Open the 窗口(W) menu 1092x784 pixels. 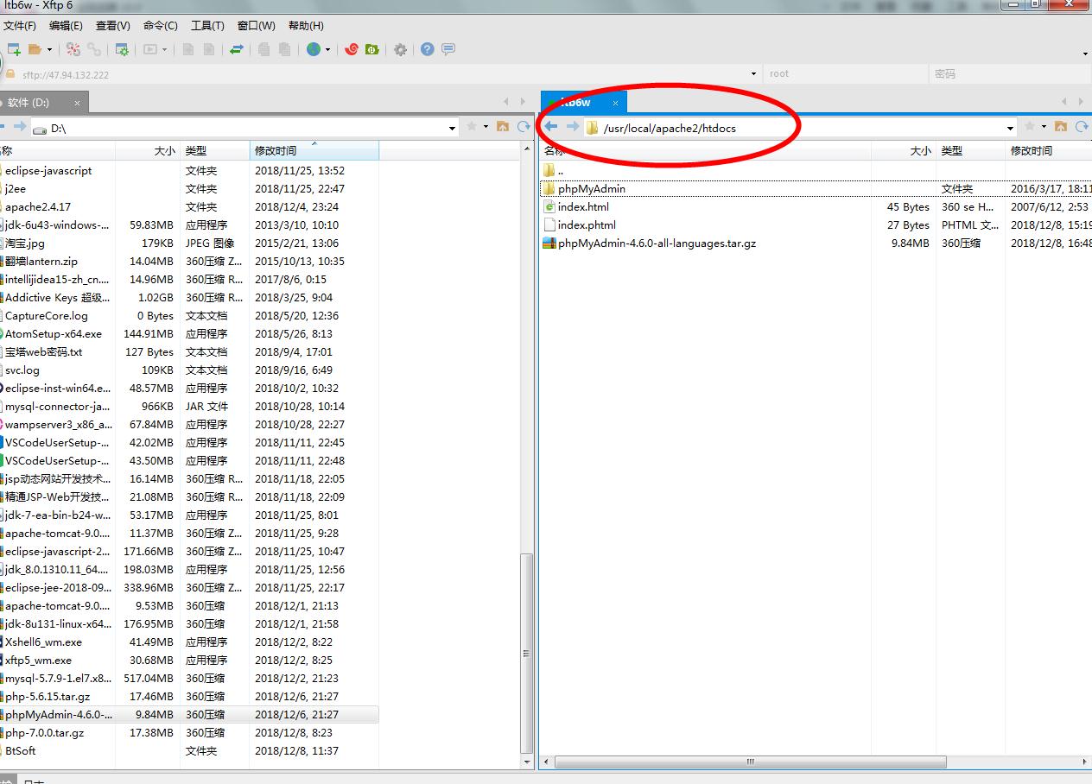pos(256,26)
